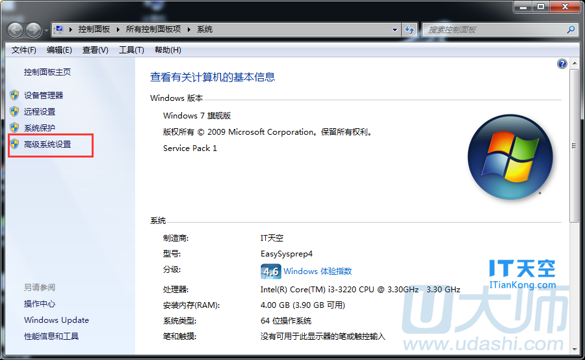Expand arrow before 控制面板 breadcrumb
The height and width of the screenshot is (360, 585).
tap(70, 29)
